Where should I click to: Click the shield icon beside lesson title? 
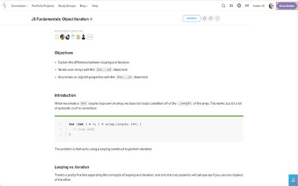[x=91, y=19]
